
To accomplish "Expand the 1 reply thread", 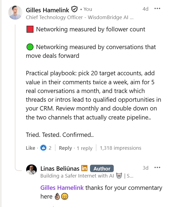I will click(x=85, y=148).
